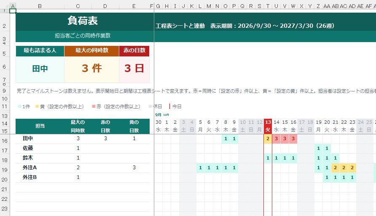The image size is (376, 216).
Task: Select the 3 件 summary value
Action: (x=91, y=69)
